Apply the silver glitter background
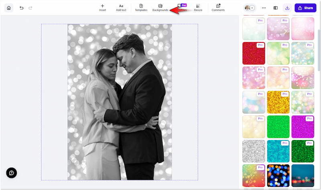 coord(254,151)
